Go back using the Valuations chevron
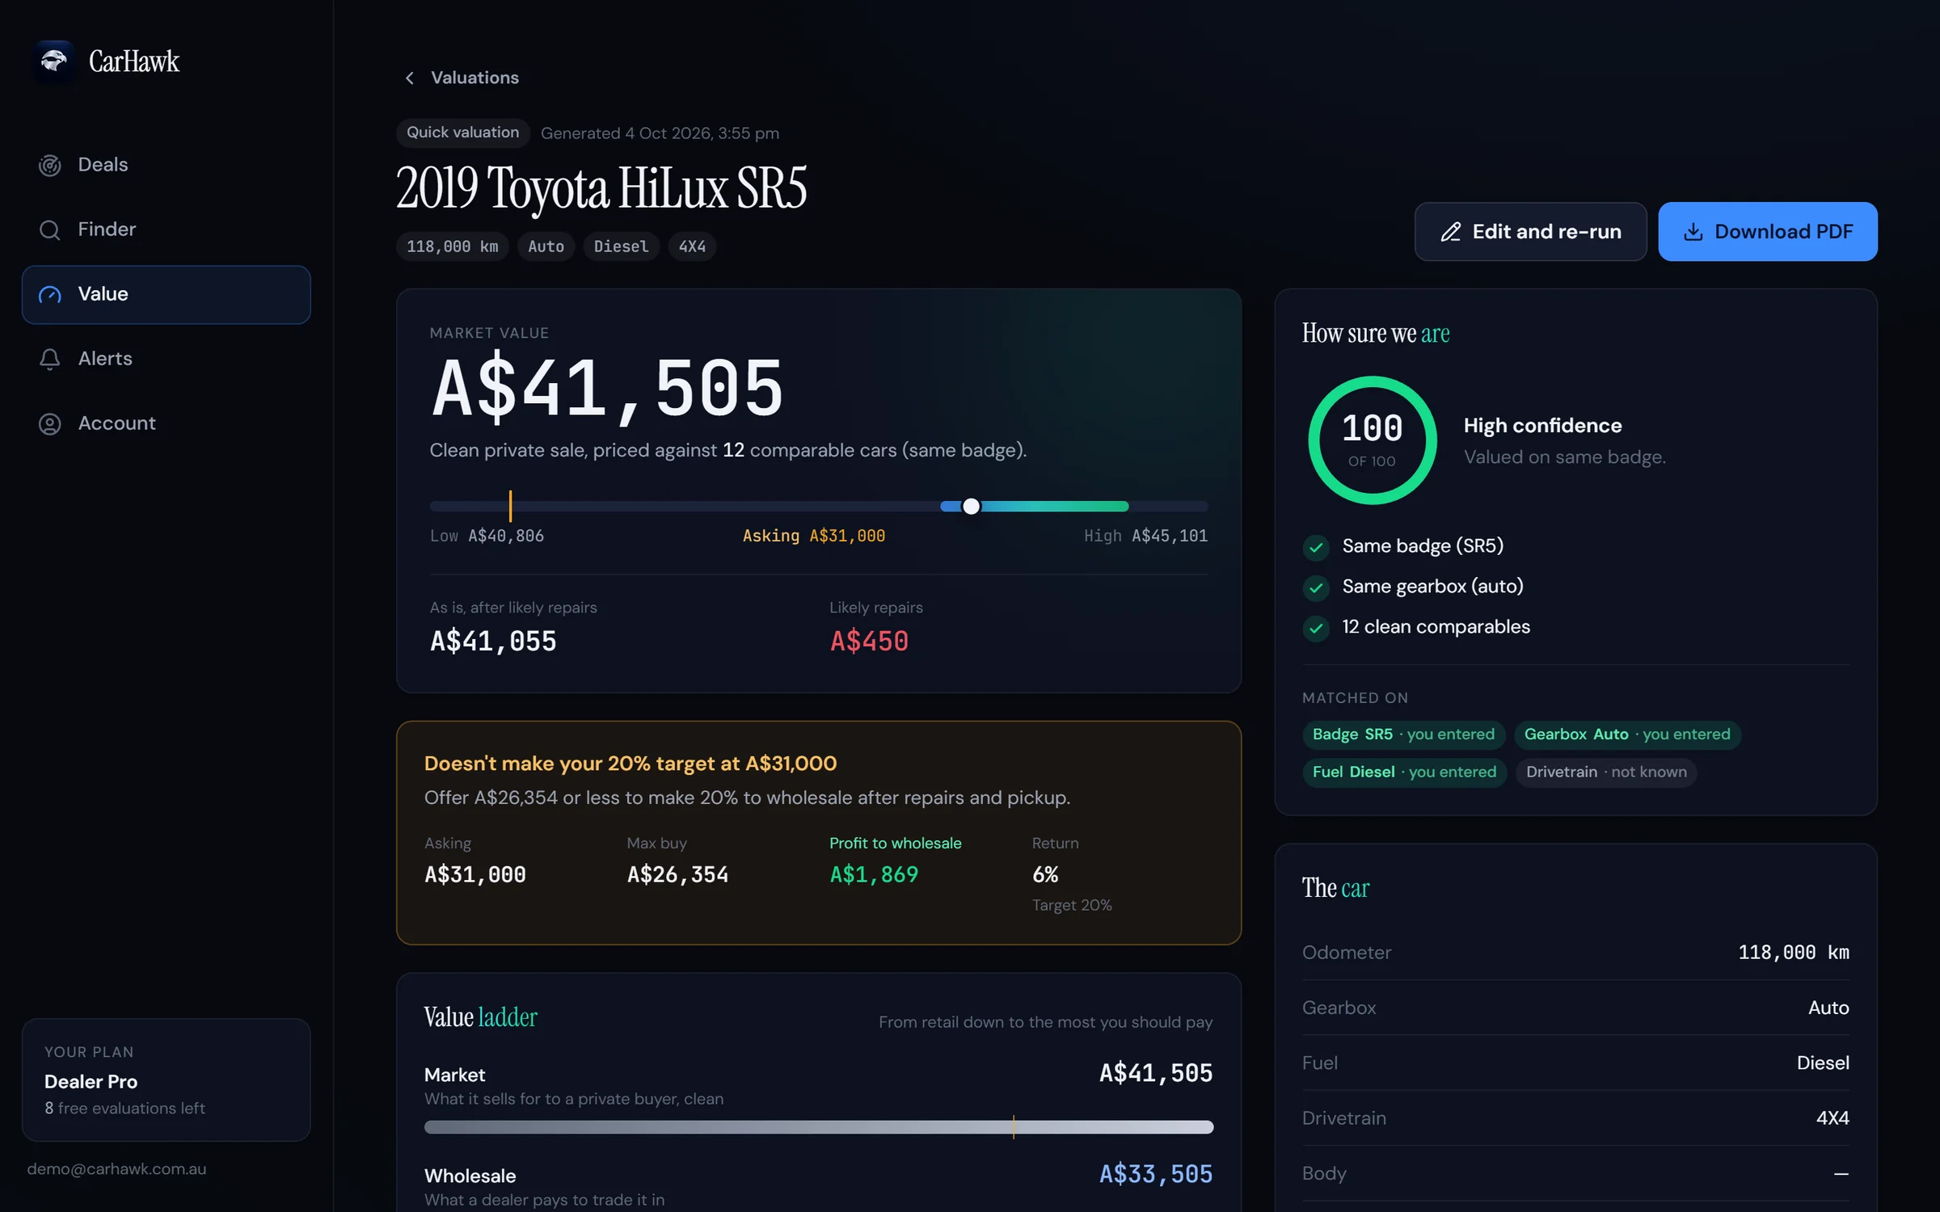Image resolution: width=1940 pixels, height=1212 pixels. (410, 78)
